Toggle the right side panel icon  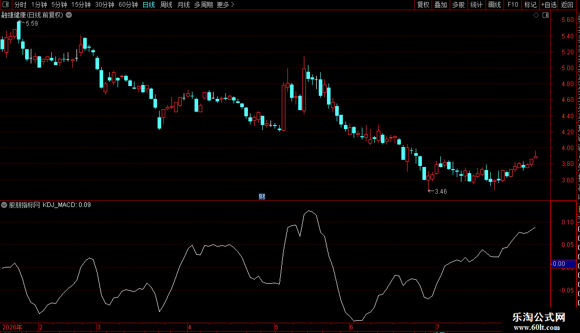click(546, 15)
